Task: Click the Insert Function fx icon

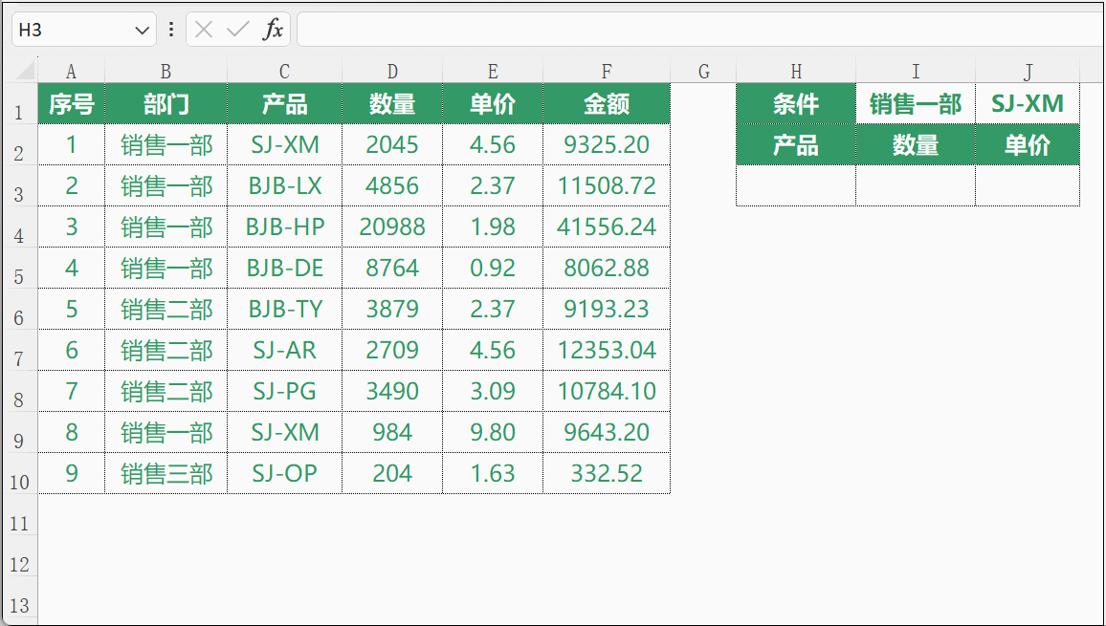Action: click(273, 30)
